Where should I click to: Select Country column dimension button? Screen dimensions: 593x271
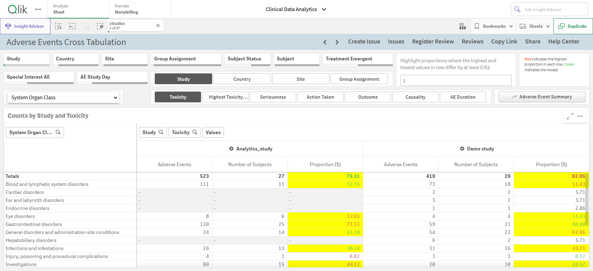(242, 79)
